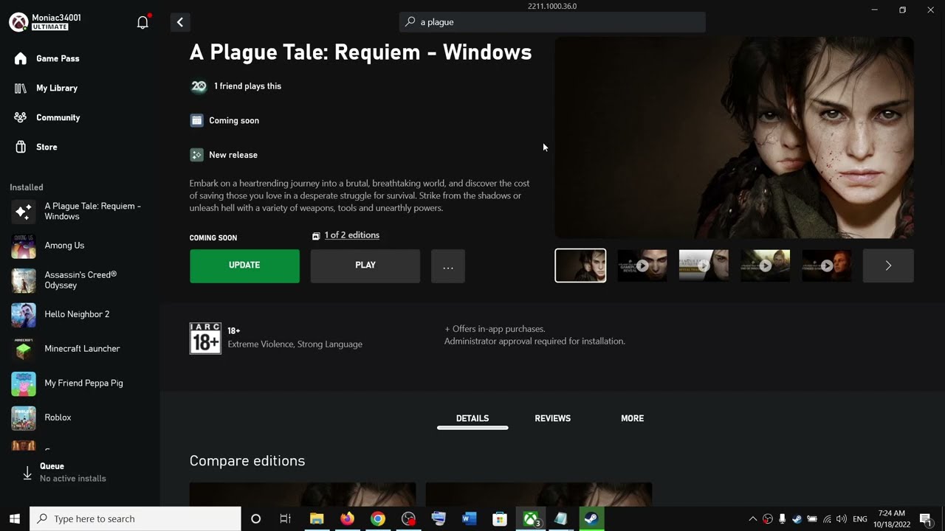The height and width of the screenshot is (531, 945).
Task: Open Microsoft Word from the taskbar
Action: point(469,518)
